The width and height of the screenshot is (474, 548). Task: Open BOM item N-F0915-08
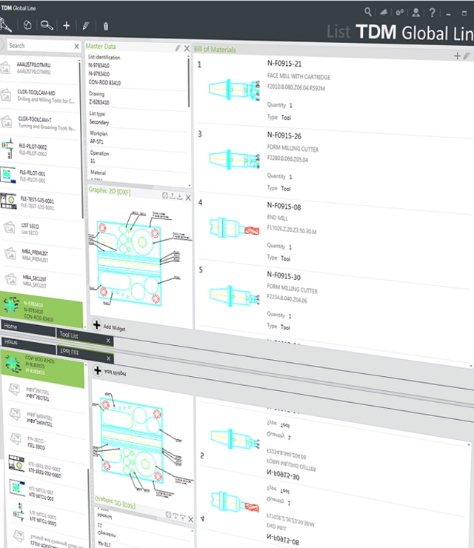pos(284,207)
